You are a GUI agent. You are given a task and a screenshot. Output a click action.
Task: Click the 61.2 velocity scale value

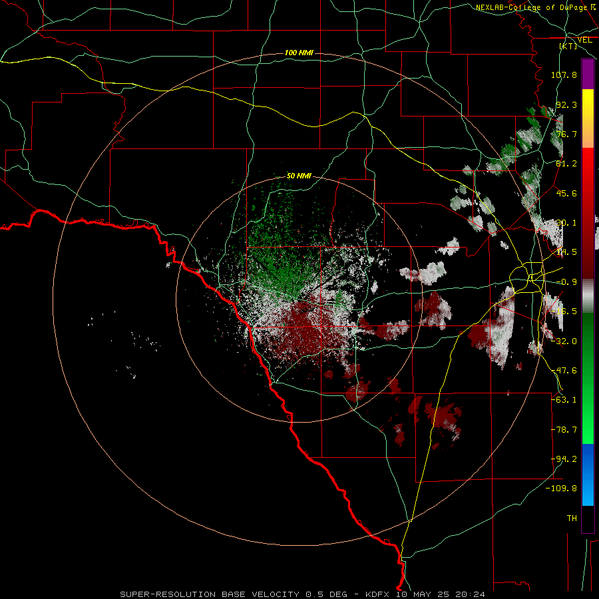click(566, 164)
